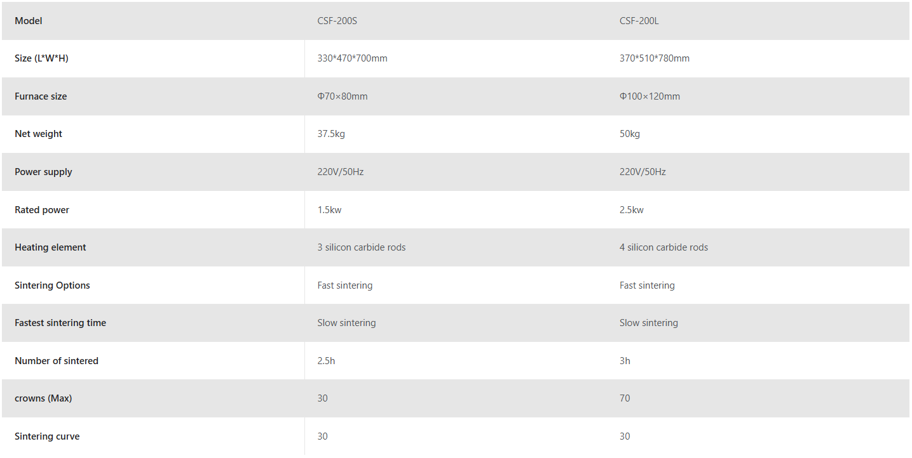Click the 330*470*700mm size value

coord(352,58)
